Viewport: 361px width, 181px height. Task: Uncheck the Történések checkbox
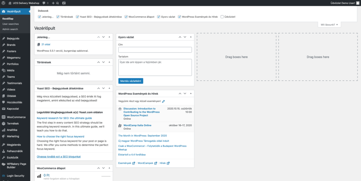coord(58,17)
